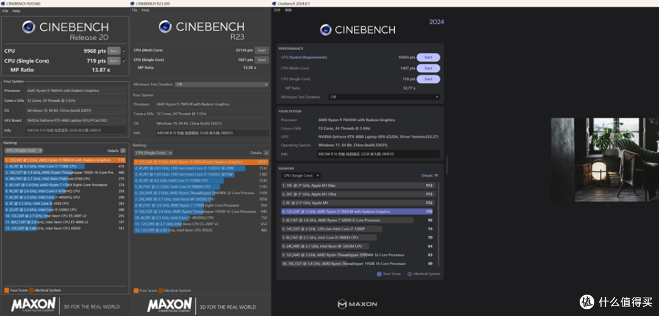This screenshot has width=659, height=316.
Task: Select the Intel Xeon W-3265M row in R23
Action: (201, 199)
